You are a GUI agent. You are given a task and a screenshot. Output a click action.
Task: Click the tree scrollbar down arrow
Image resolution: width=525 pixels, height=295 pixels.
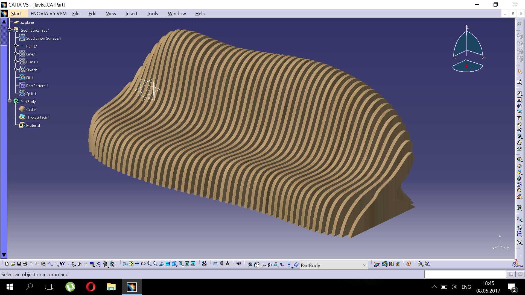point(4,255)
